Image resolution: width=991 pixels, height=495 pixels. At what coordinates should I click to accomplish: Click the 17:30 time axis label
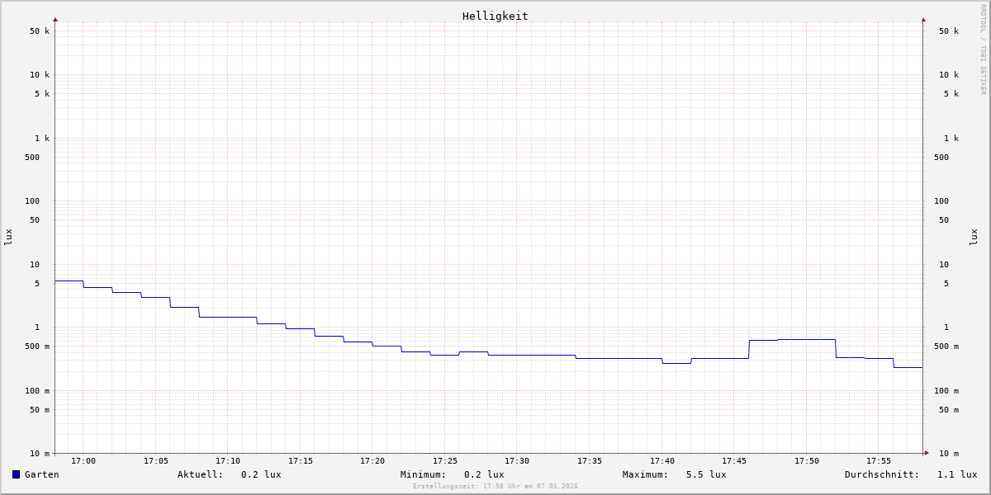click(517, 461)
